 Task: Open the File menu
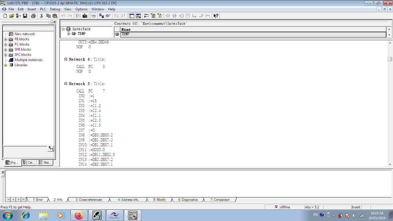11,9
